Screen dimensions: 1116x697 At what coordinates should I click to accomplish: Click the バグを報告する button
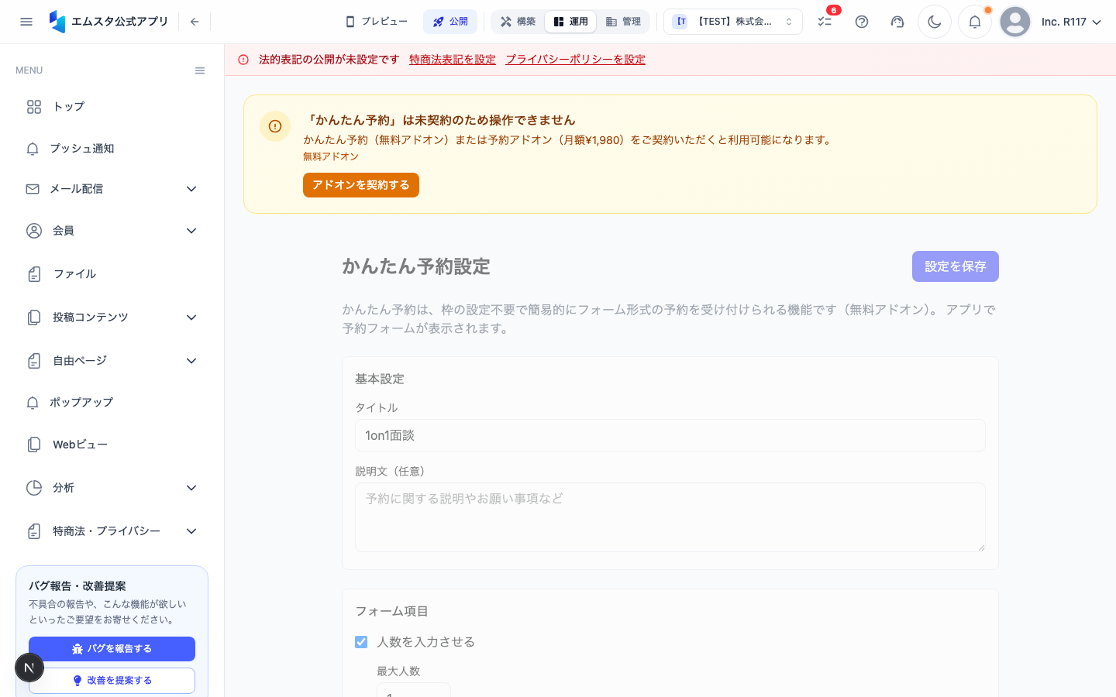112,649
